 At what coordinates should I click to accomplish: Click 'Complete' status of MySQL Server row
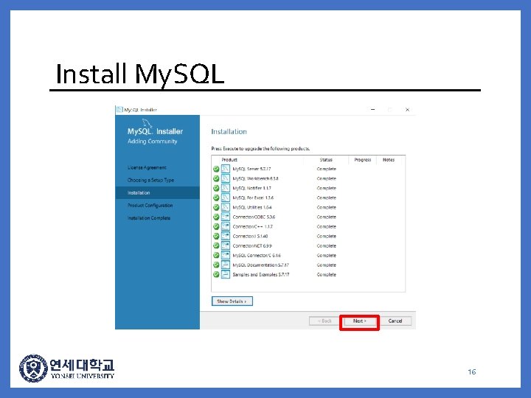[327, 169]
